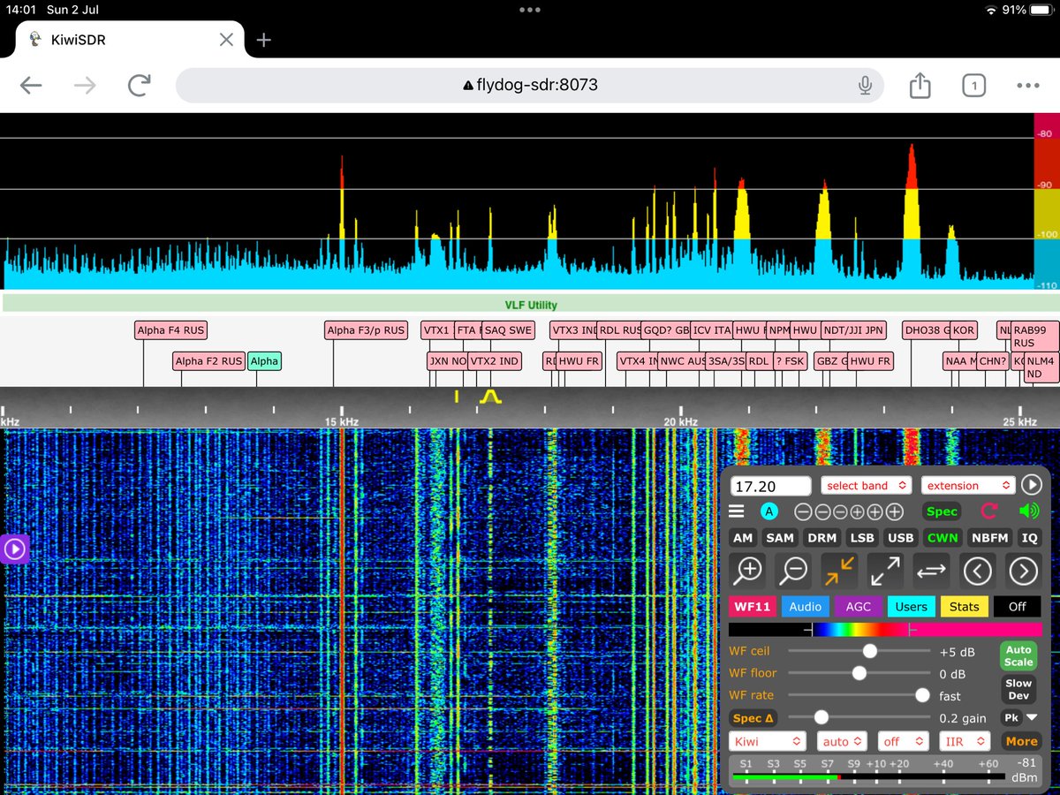Select LSB demodulation mode
This screenshot has height=795, width=1060.
click(x=861, y=537)
